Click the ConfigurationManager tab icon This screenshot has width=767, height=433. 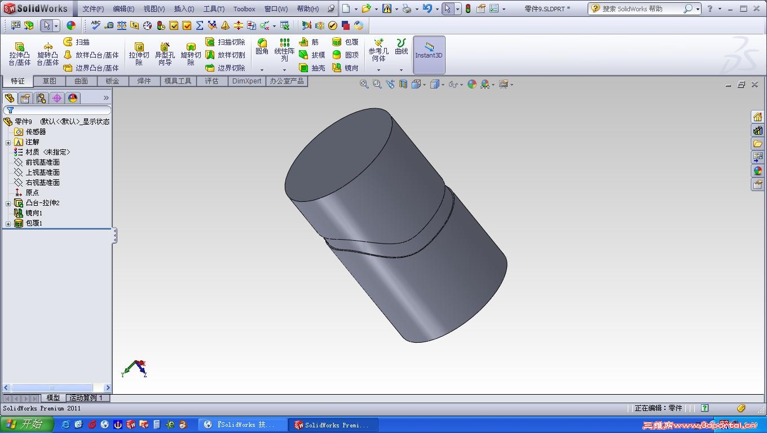(41, 98)
